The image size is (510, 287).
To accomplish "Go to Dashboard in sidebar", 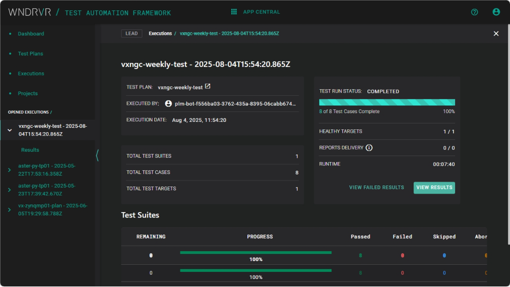I will coord(31,34).
